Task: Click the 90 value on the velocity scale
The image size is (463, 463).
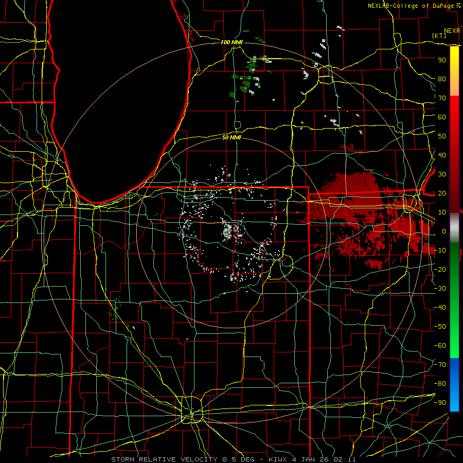Action: [x=442, y=60]
